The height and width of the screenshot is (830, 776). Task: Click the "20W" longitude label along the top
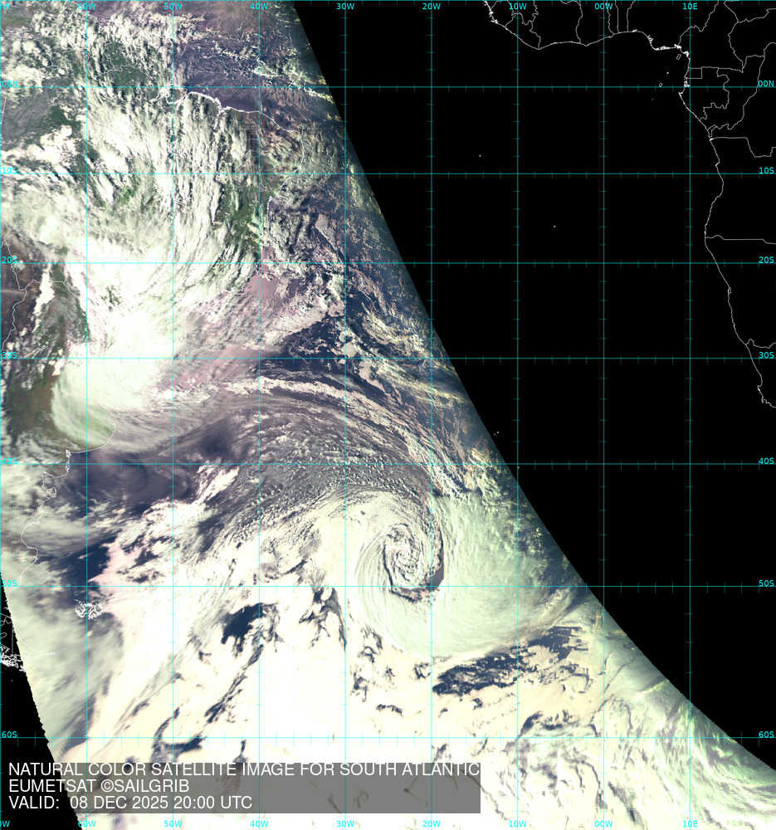tap(431, 7)
